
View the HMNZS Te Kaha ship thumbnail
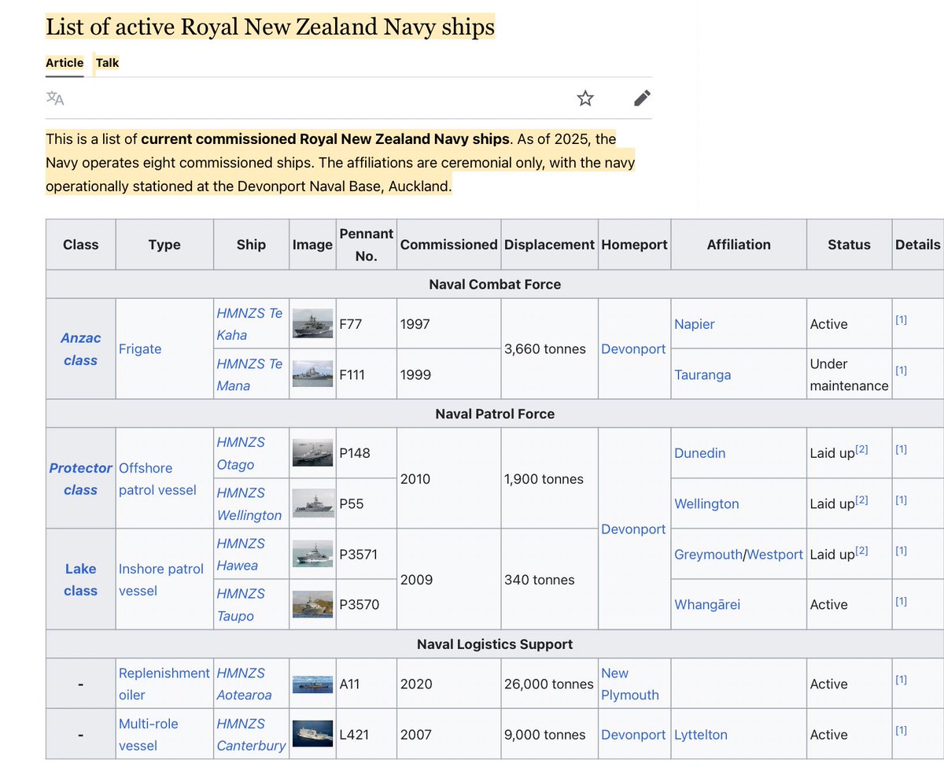click(x=312, y=323)
